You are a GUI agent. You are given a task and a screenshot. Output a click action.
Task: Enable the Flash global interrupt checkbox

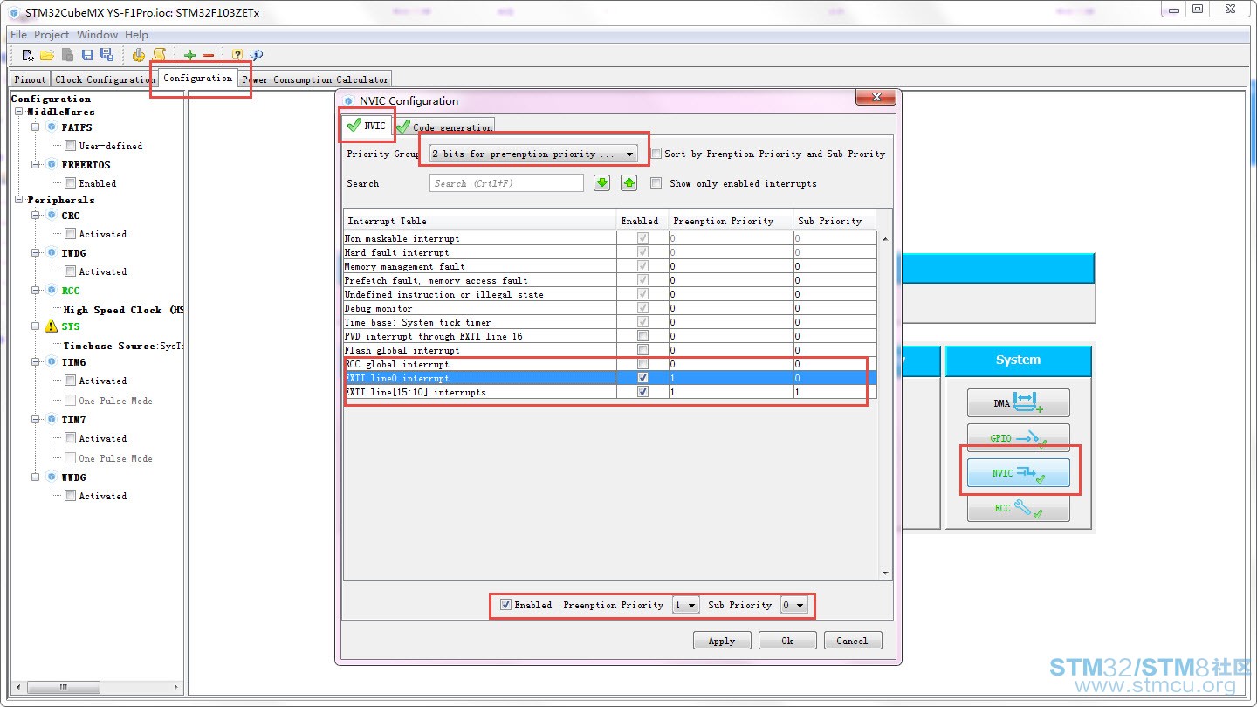click(x=643, y=350)
